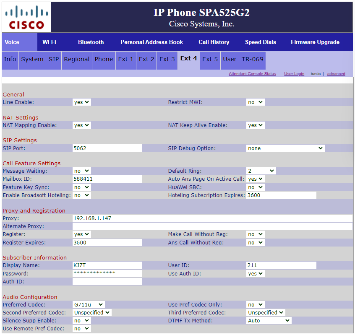Viewport: 355px width, 335px height.
Task: Open the SIP settings tab
Action: pos(53,60)
